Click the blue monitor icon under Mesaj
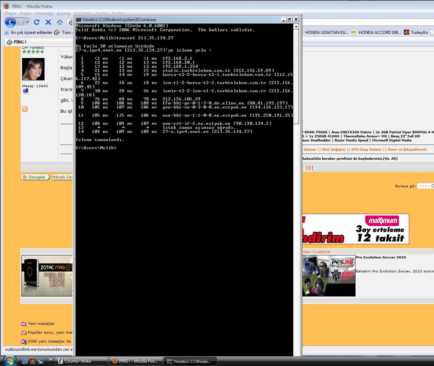 tap(25, 91)
